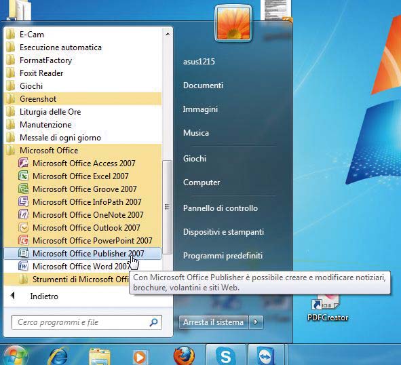
Task: Launch Internet Explorer from taskbar
Action: [58, 356]
